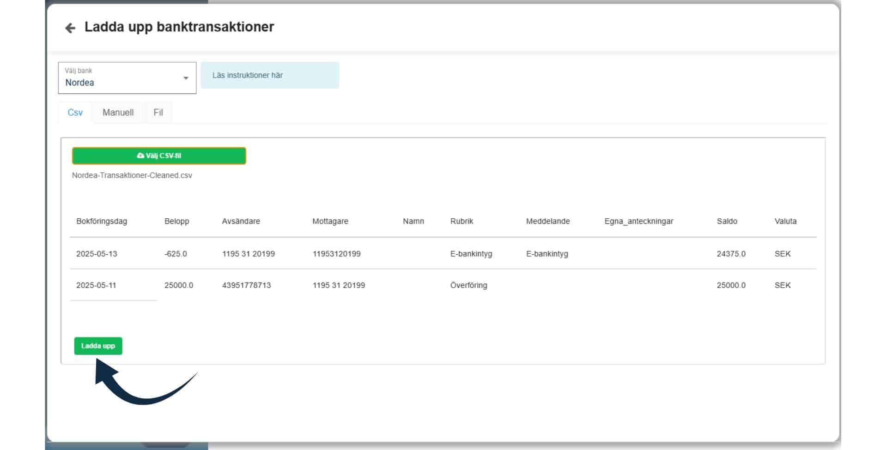Click the Välj CSV-fil button
Viewport: 887px width, 450px height.
coord(159,156)
